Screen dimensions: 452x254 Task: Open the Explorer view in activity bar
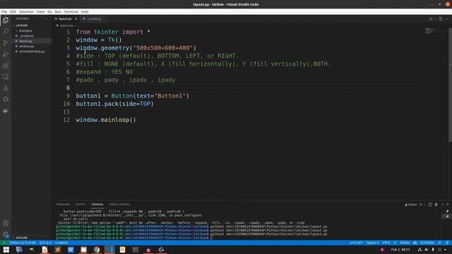[x=6, y=20]
